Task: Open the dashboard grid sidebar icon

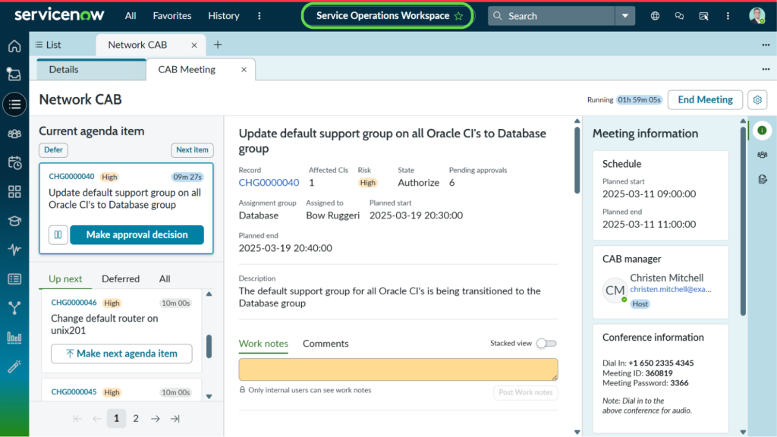Action: tap(14, 192)
